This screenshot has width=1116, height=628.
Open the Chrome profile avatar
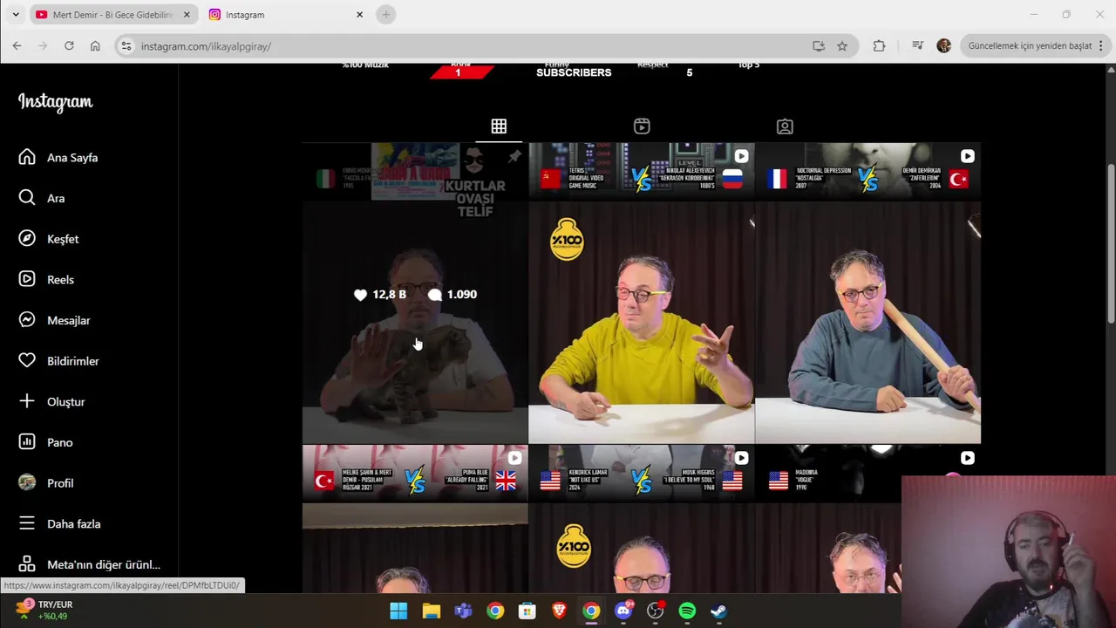click(x=943, y=46)
